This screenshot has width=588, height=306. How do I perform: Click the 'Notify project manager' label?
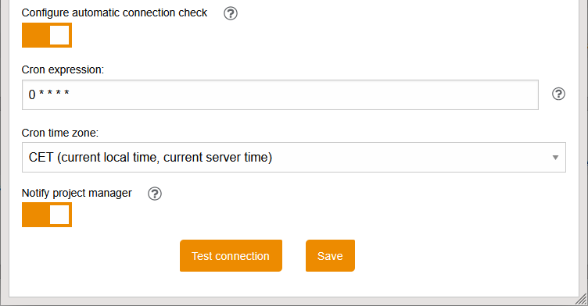tap(77, 194)
